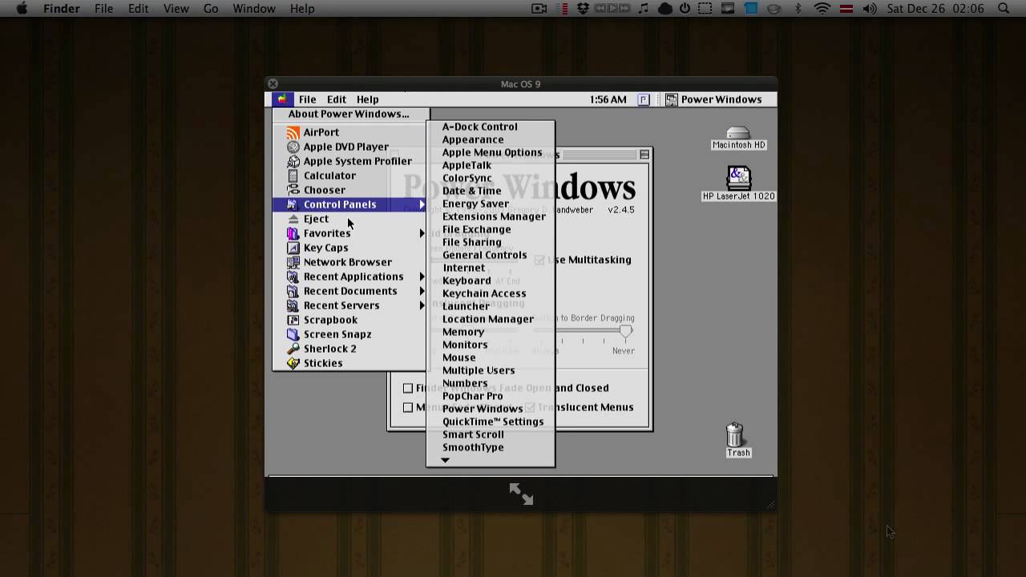
Task: Open the volume control in menu bar
Action: pos(870,9)
